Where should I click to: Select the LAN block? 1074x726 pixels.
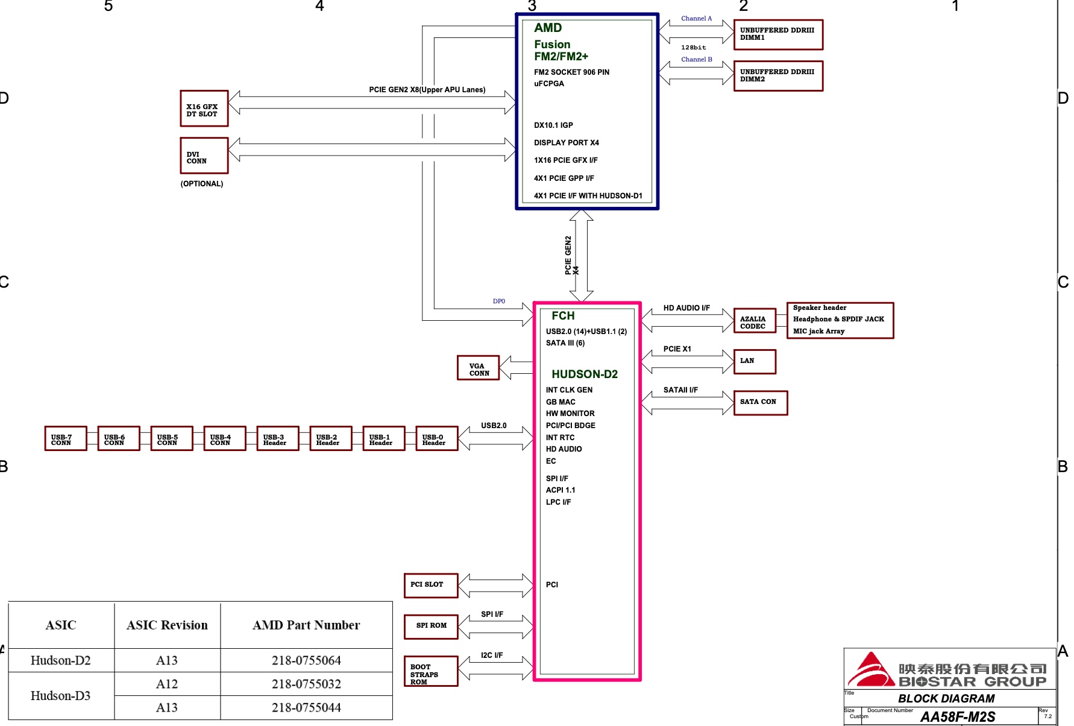point(753,361)
